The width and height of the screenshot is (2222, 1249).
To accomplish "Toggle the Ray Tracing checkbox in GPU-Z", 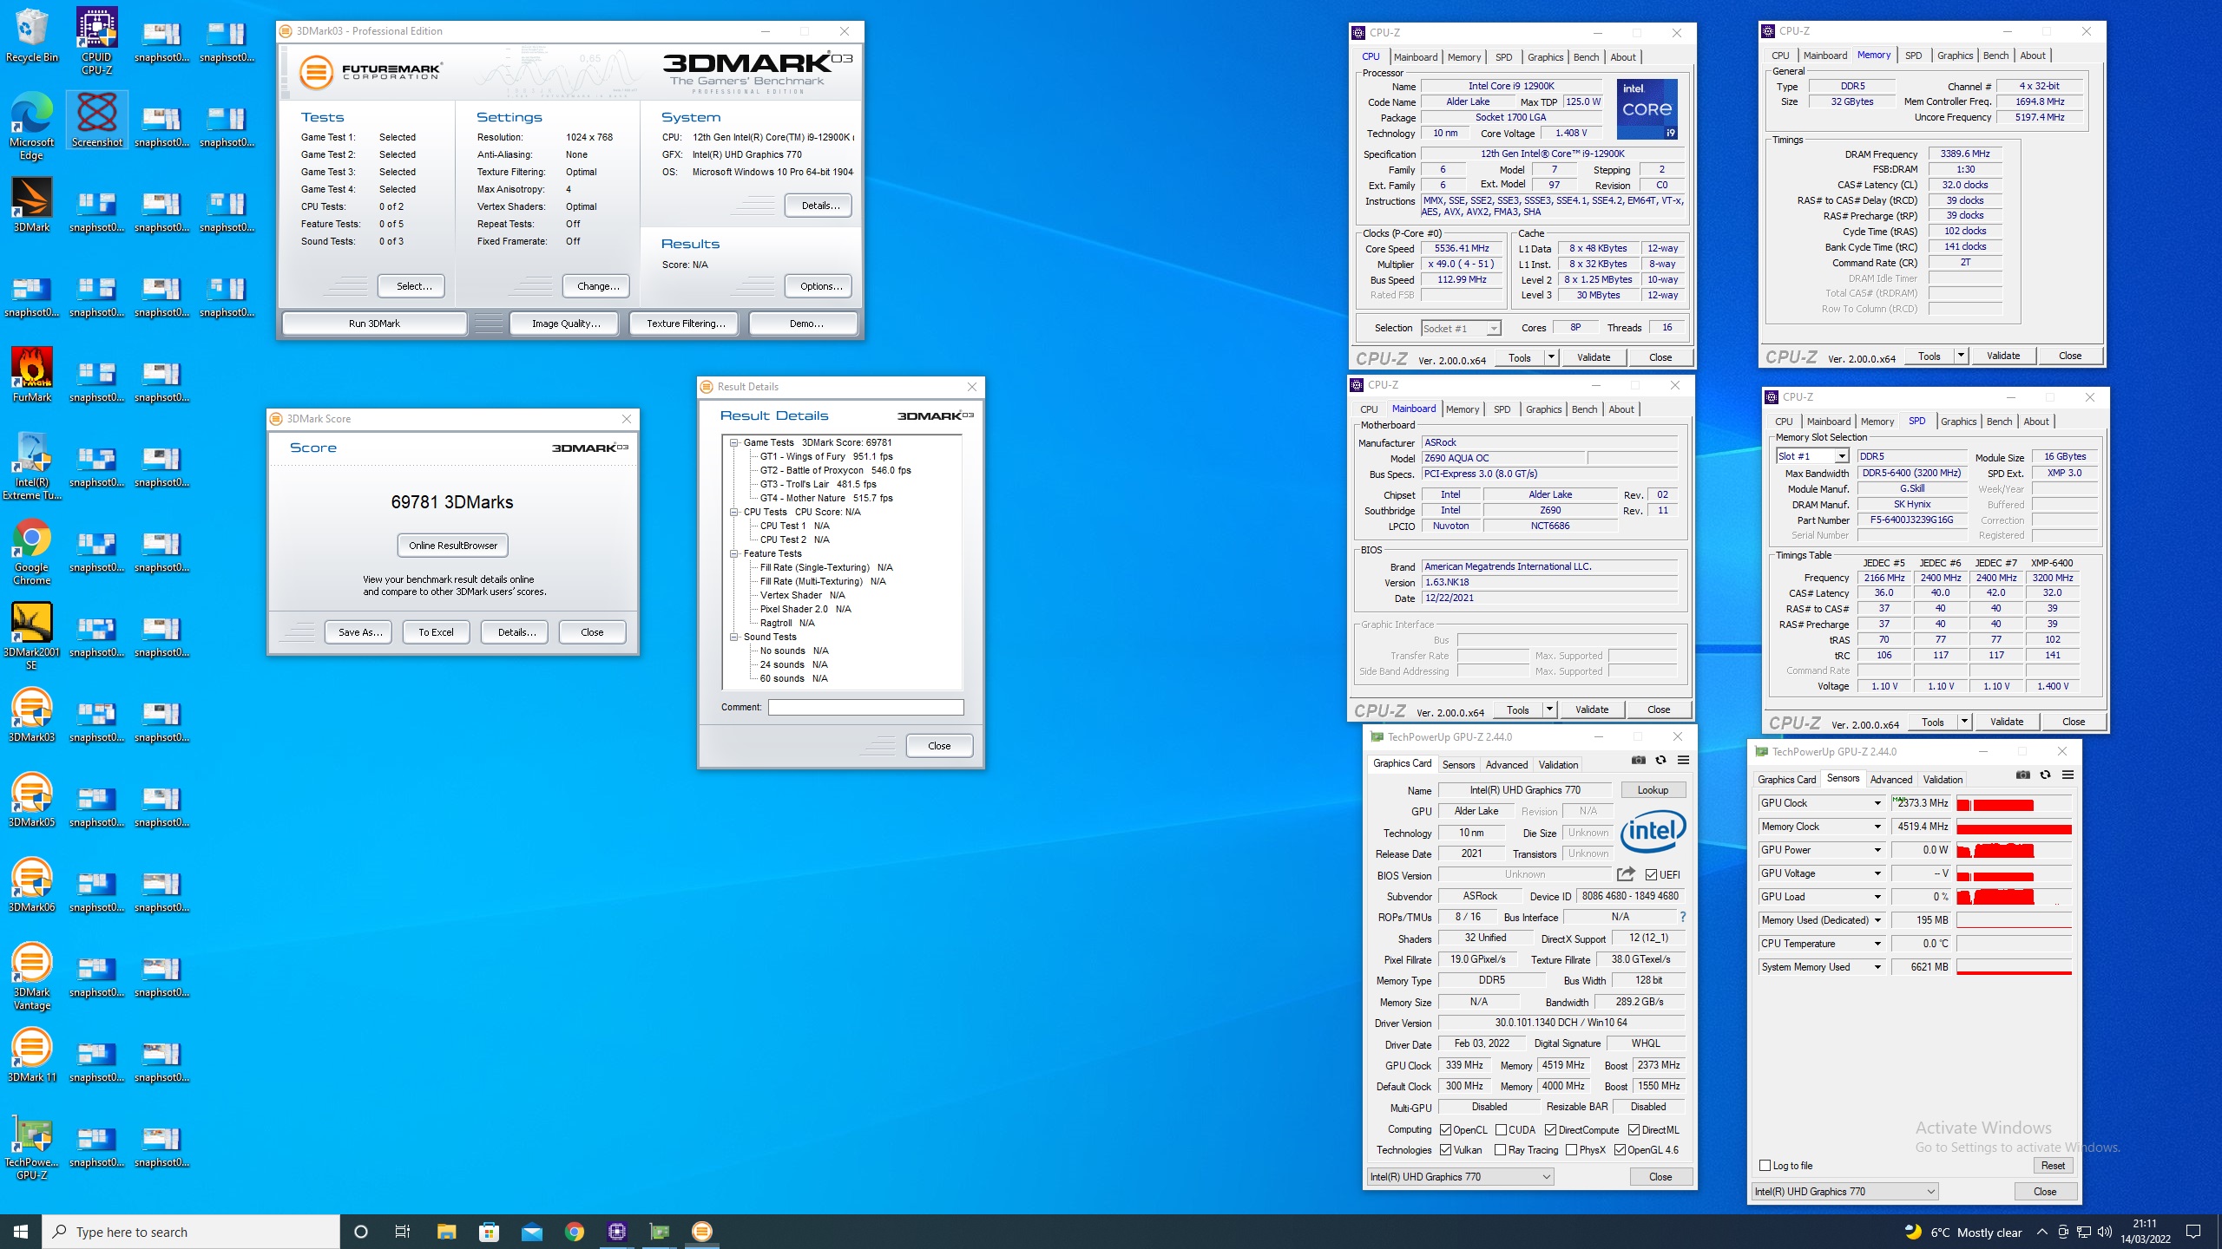I will tap(1500, 1150).
